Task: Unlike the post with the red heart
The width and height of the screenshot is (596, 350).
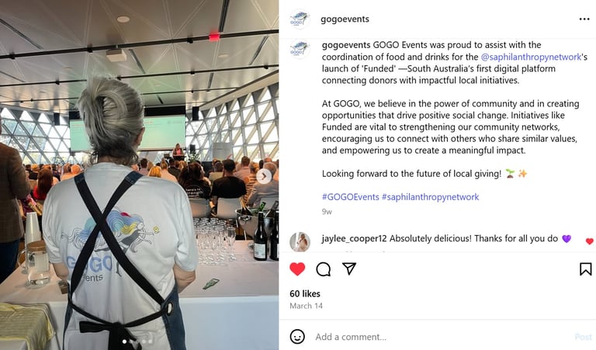Action: pos(297,269)
